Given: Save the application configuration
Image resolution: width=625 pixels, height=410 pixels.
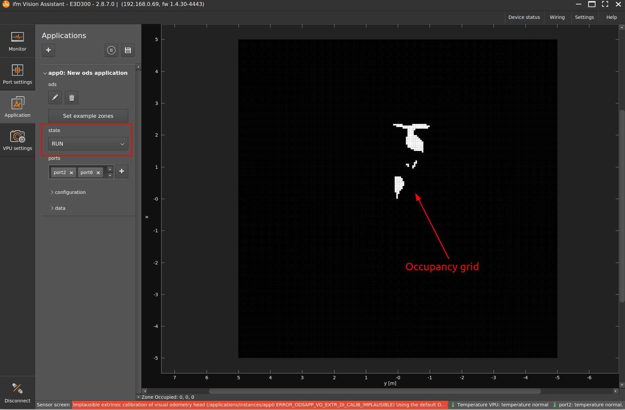Looking at the screenshot, I should (128, 50).
